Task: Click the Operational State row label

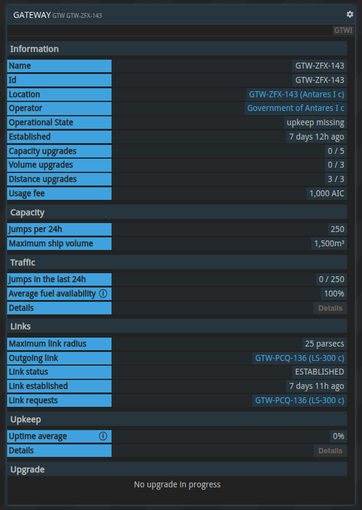Action: (x=58, y=122)
